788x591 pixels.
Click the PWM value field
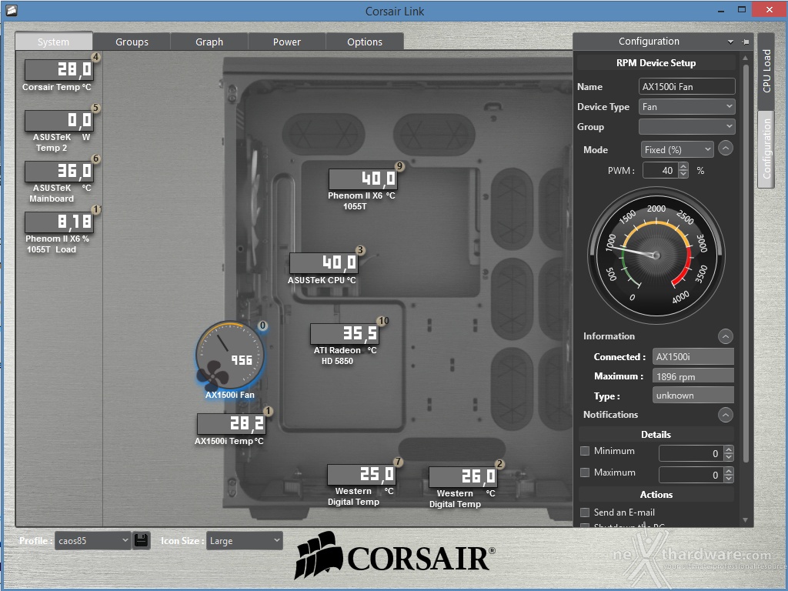click(660, 170)
